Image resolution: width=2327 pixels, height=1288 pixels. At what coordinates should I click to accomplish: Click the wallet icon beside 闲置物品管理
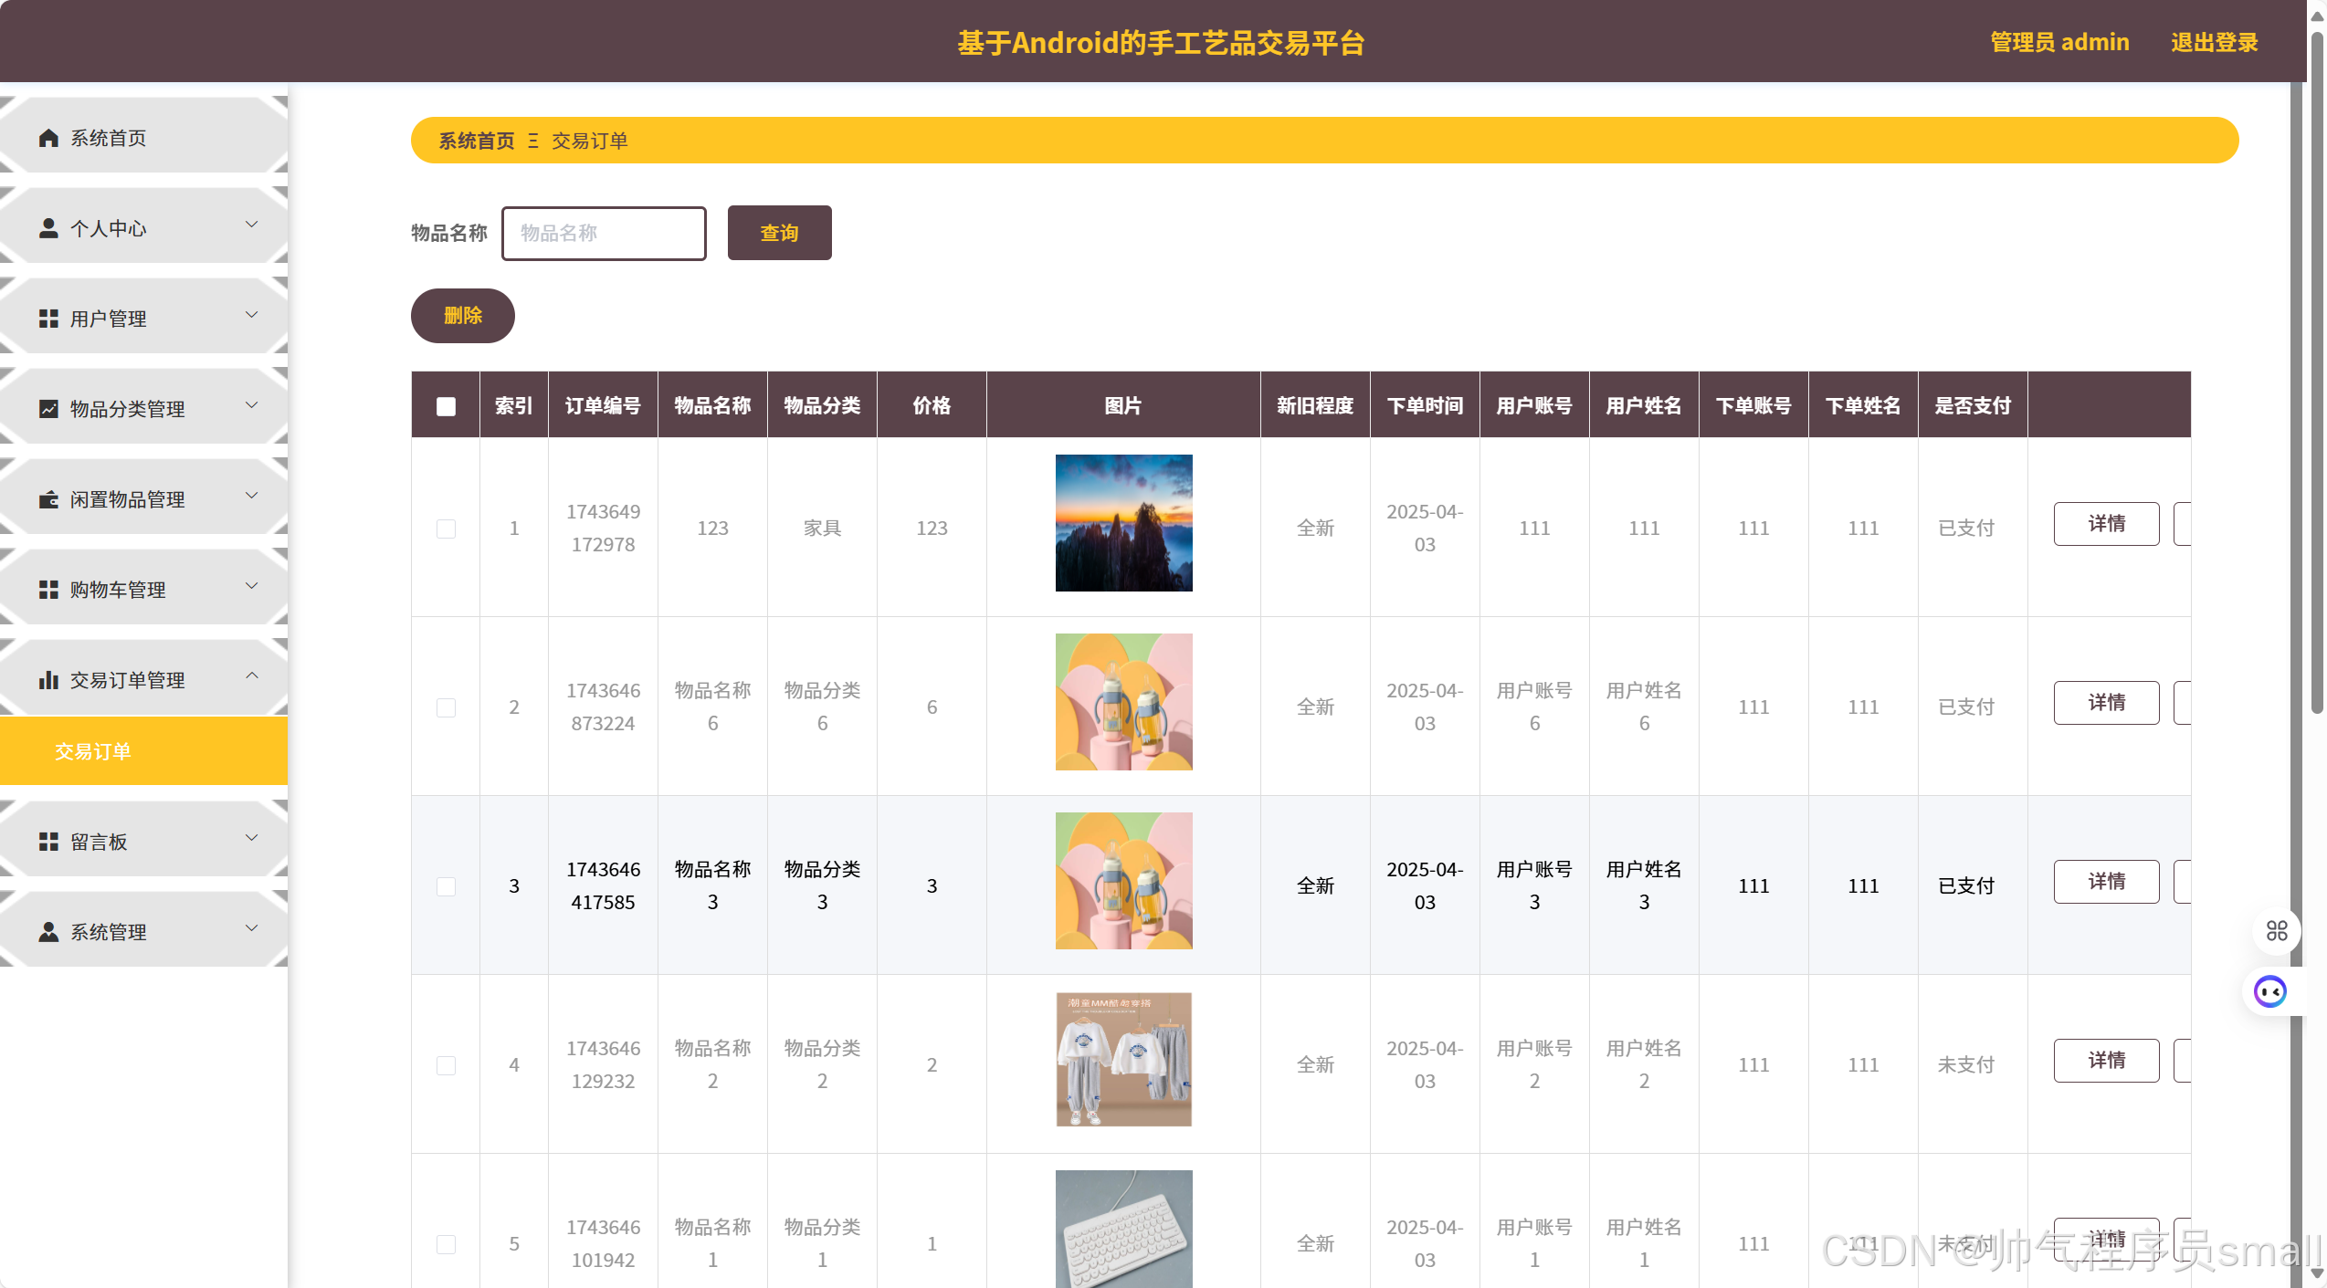click(x=48, y=499)
